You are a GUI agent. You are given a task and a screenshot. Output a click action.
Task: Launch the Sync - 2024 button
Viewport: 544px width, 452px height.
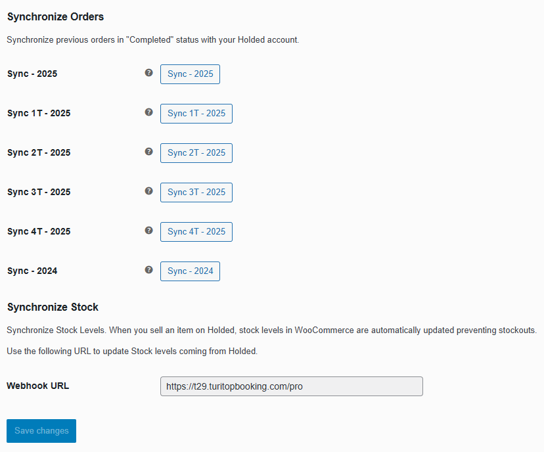pyautogui.click(x=190, y=271)
